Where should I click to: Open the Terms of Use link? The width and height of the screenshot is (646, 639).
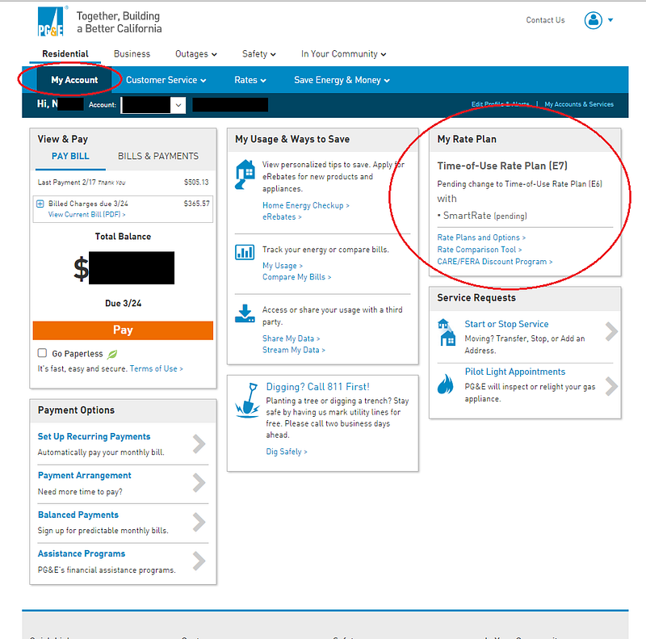click(x=156, y=368)
